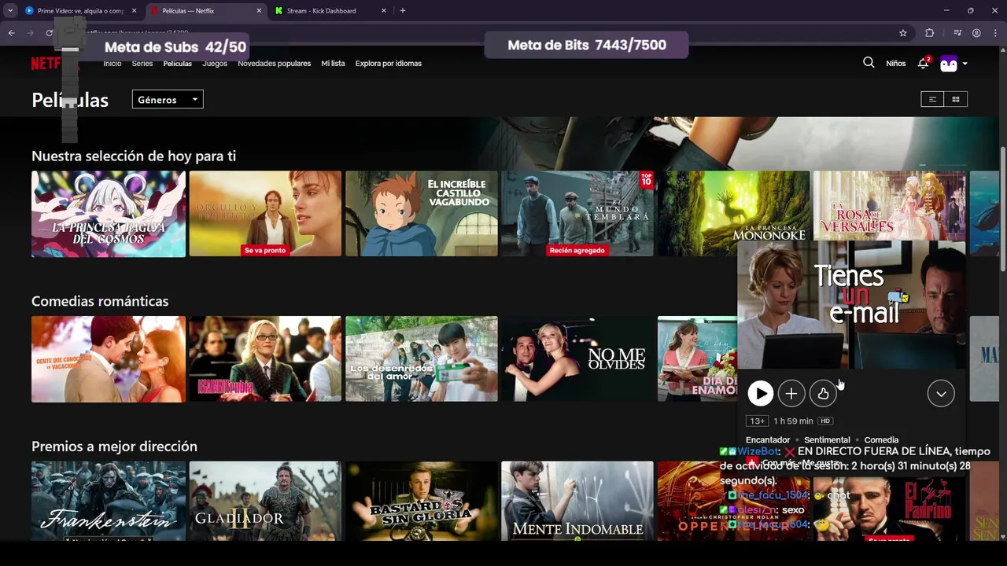Add Tienes un e-mail to my list
Viewport: 1007px width, 566px height.
tap(791, 394)
